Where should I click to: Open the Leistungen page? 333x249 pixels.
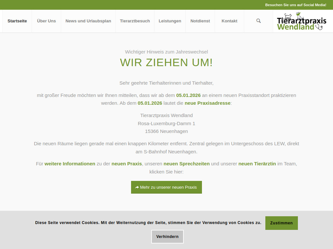click(x=170, y=21)
